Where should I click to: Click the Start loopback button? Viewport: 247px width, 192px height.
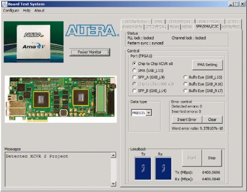[x=192, y=158]
